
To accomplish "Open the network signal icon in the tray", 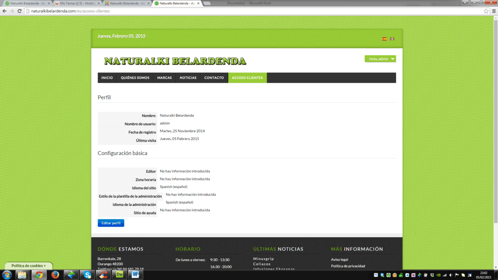I will point(444,275).
